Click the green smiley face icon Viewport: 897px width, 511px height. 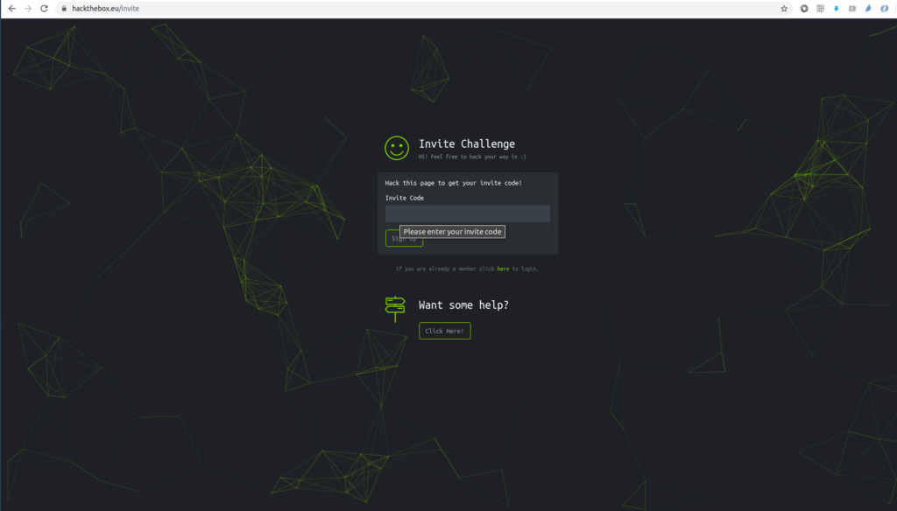[397, 148]
